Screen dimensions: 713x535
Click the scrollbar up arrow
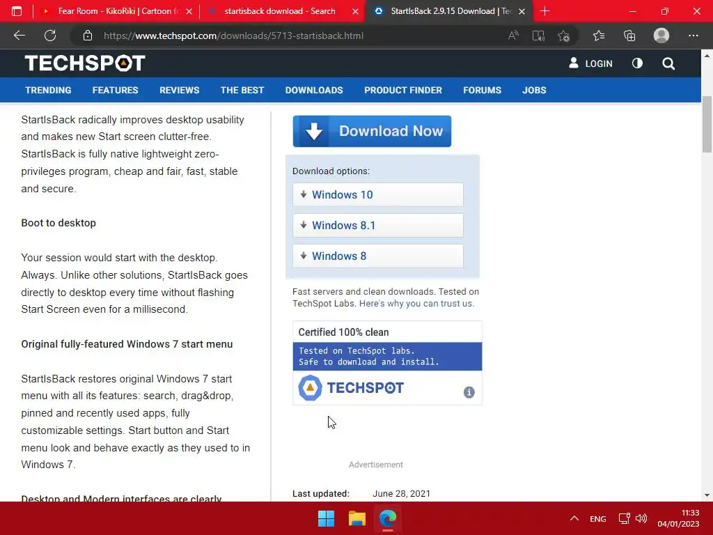tap(707, 56)
